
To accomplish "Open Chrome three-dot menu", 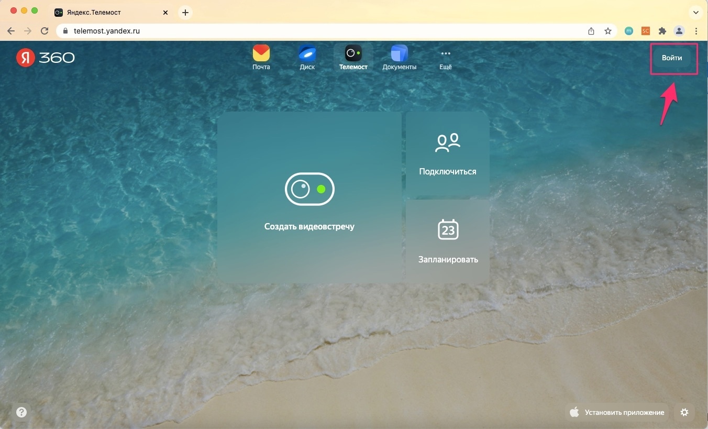I will coord(696,31).
